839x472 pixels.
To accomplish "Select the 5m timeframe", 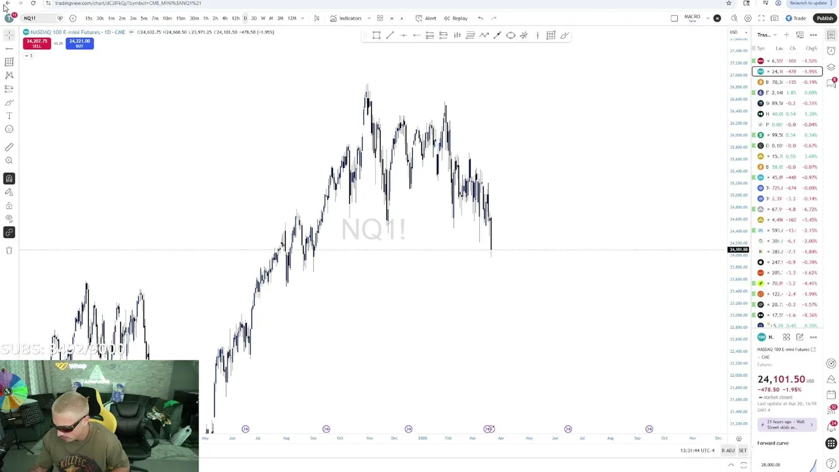I will coord(144,18).
